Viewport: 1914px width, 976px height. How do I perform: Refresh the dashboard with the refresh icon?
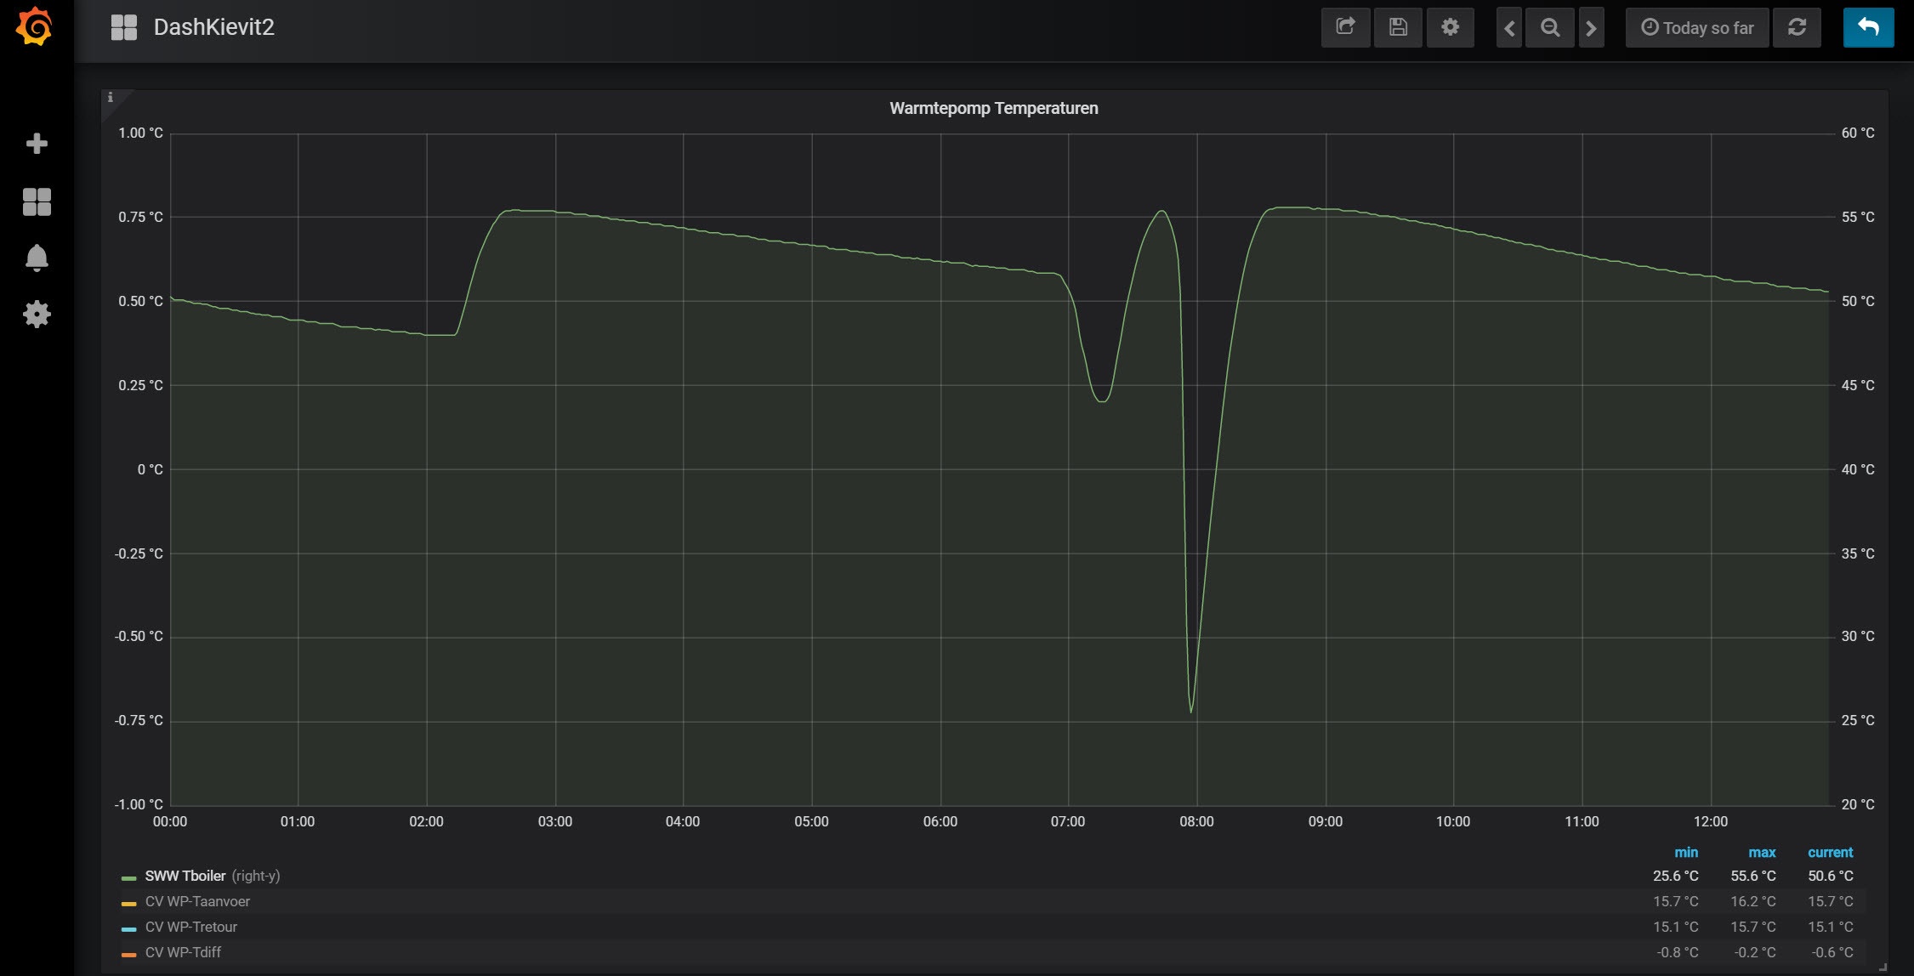click(x=1797, y=27)
